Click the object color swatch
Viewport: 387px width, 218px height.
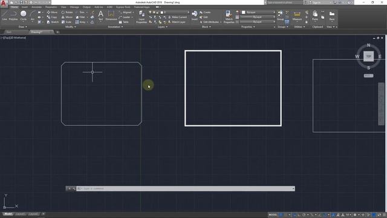[243, 12]
